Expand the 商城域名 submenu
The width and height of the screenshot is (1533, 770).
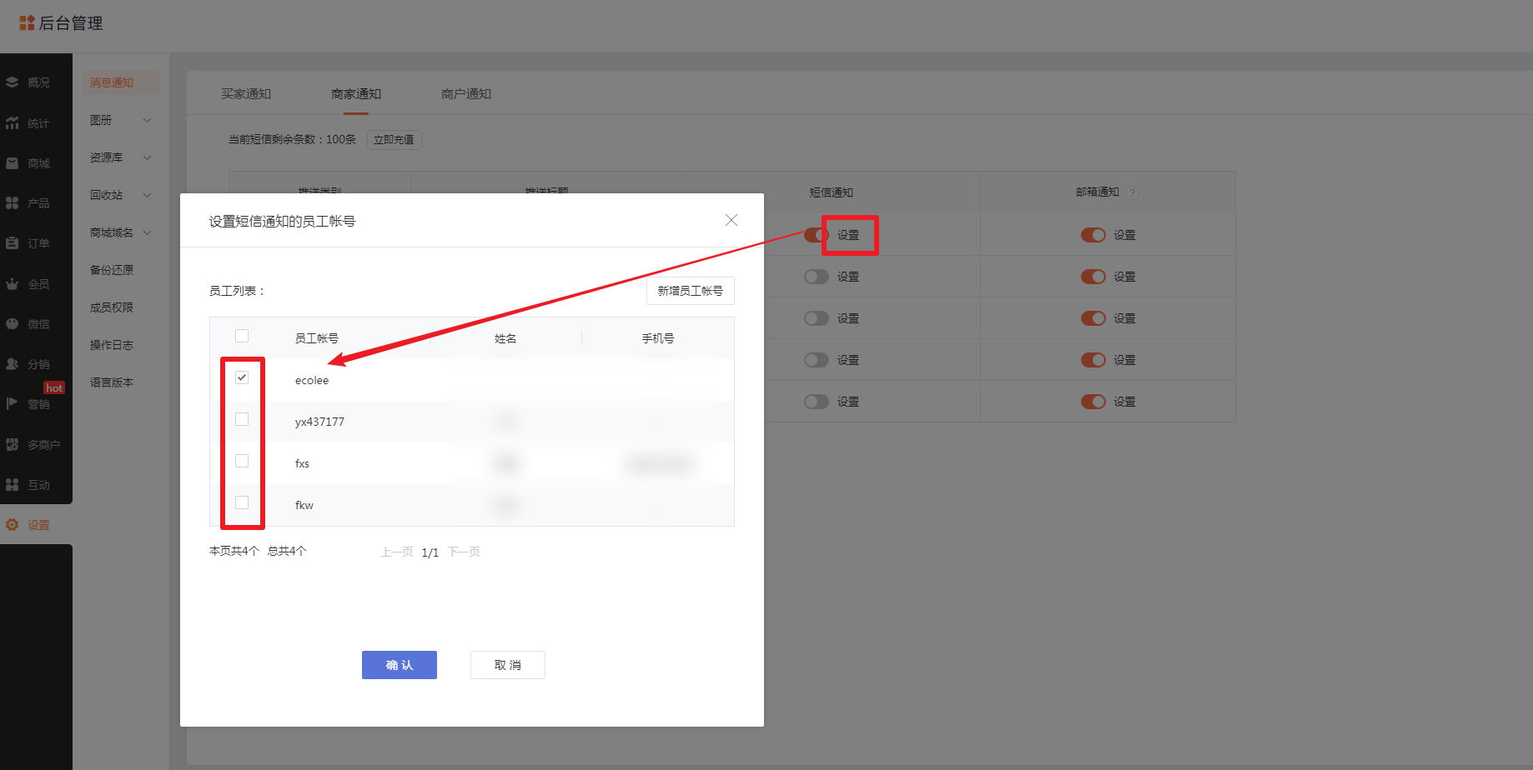pyautogui.click(x=148, y=232)
